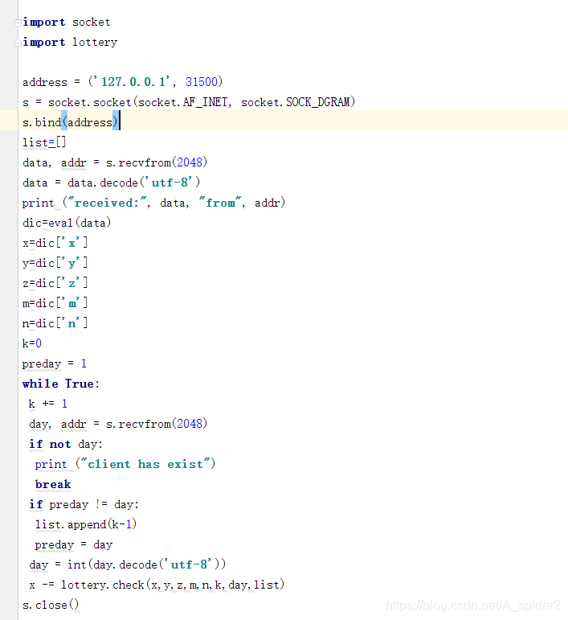
Task: Click the port number 31500
Action: coord(202,82)
